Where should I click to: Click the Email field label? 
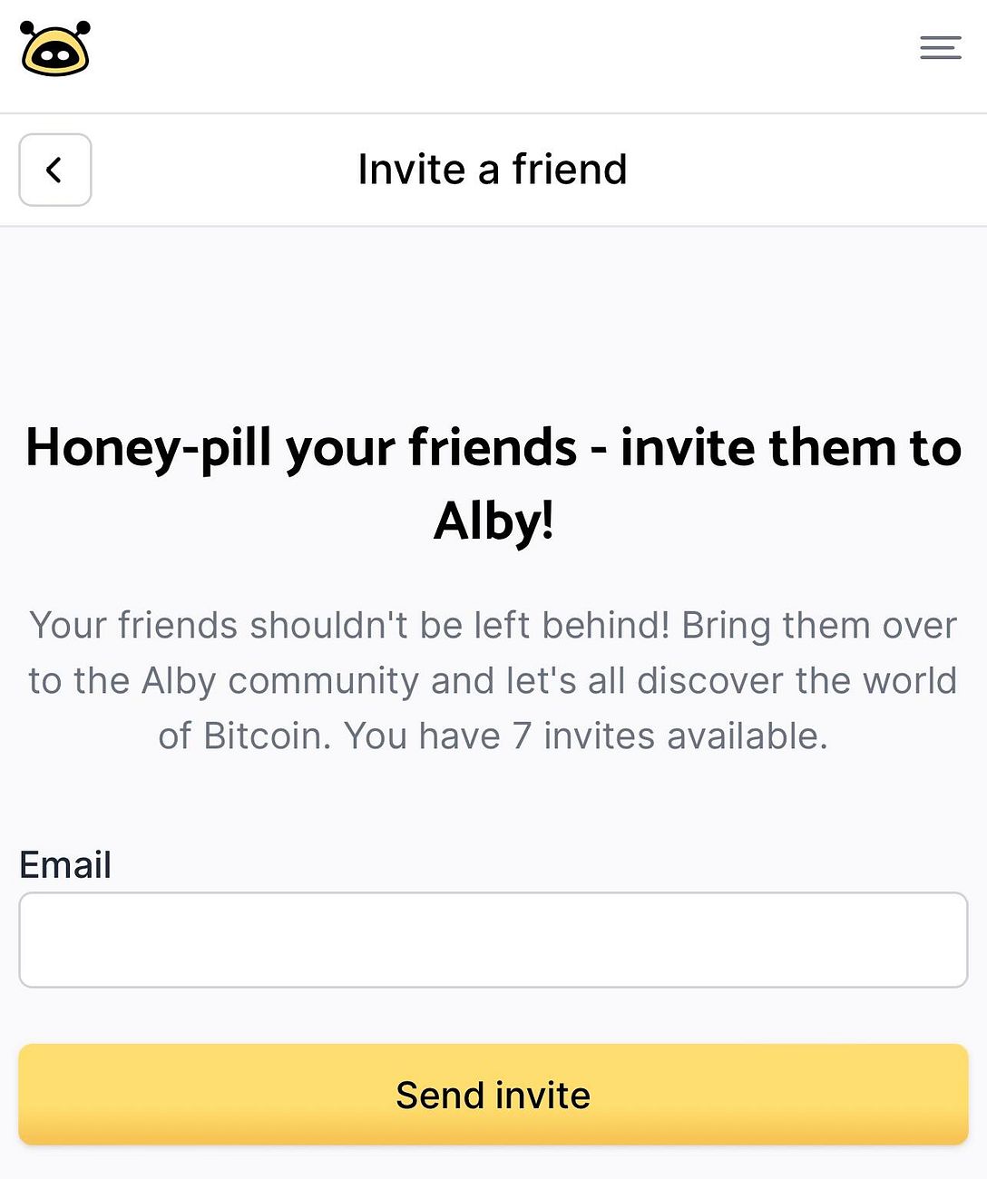click(x=65, y=865)
